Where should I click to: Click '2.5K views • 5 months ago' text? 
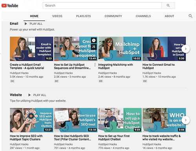coord(70,77)
